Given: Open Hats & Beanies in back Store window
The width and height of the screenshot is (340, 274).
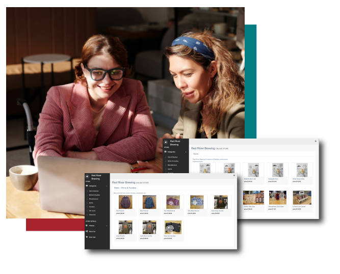Looking at the screenshot, I should (173, 157).
